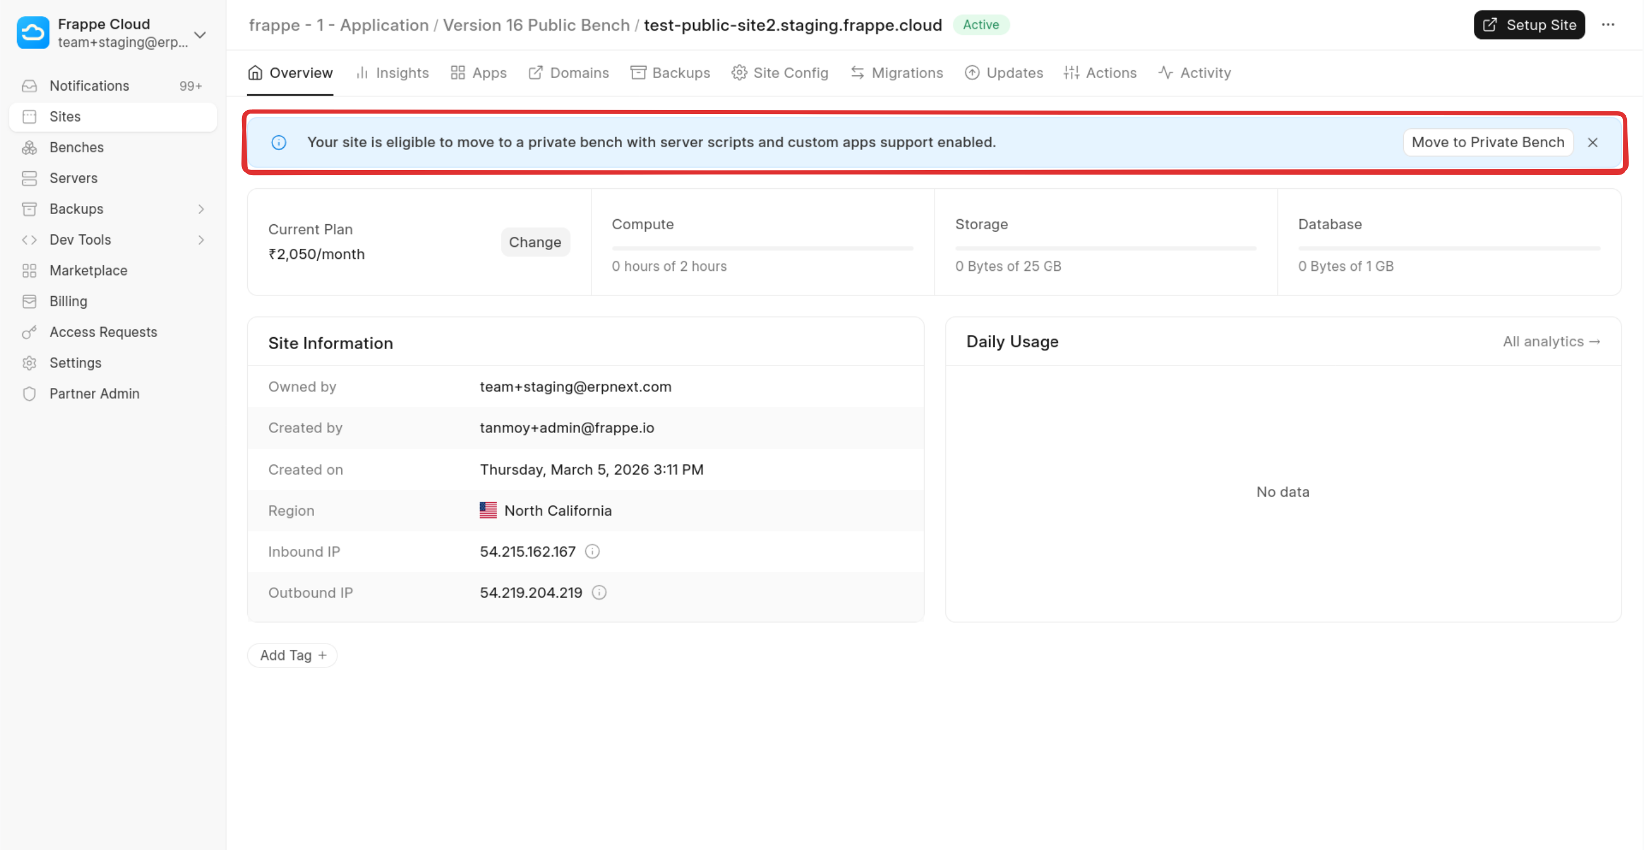
Task: Switch to the Migrations tab
Action: coord(897,72)
